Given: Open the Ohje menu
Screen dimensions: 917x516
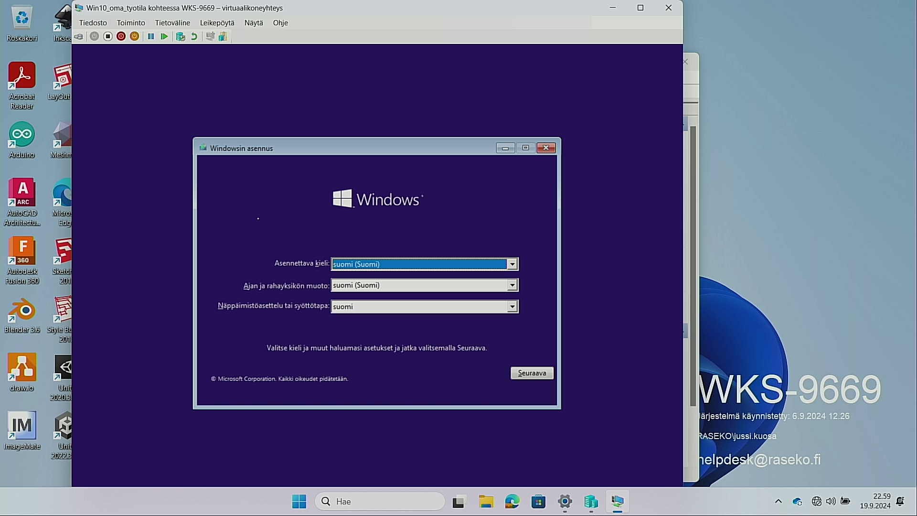Looking at the screenshot, I should pos(280,23).
